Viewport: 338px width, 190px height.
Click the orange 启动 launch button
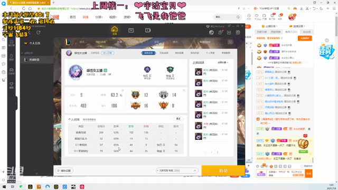point(223,170)
